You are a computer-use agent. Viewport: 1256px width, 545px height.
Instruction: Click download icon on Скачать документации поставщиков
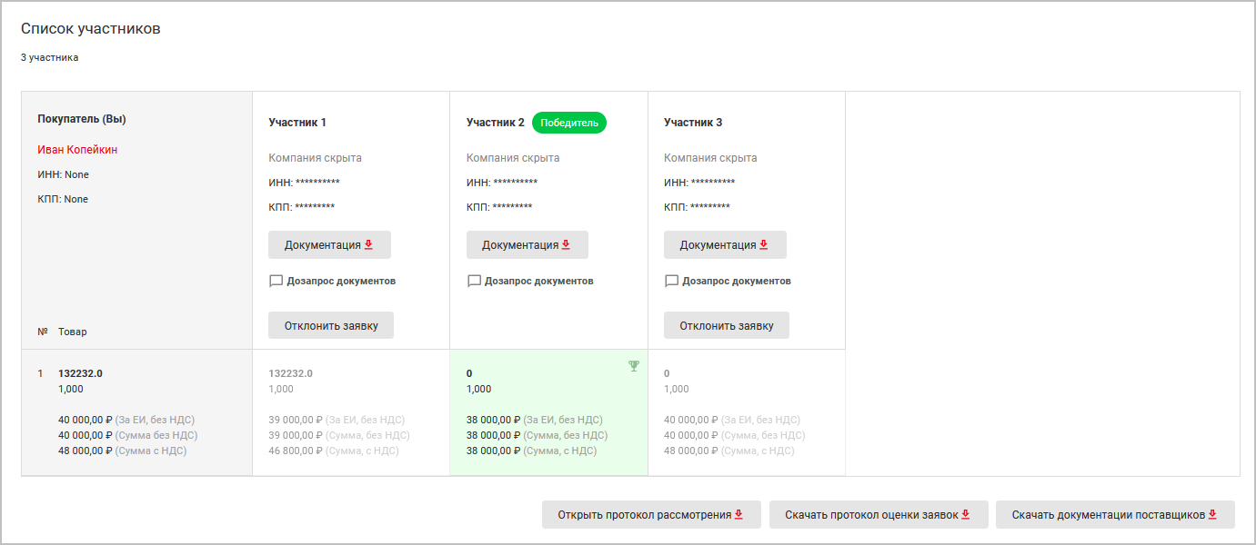tap(1213, 514)
